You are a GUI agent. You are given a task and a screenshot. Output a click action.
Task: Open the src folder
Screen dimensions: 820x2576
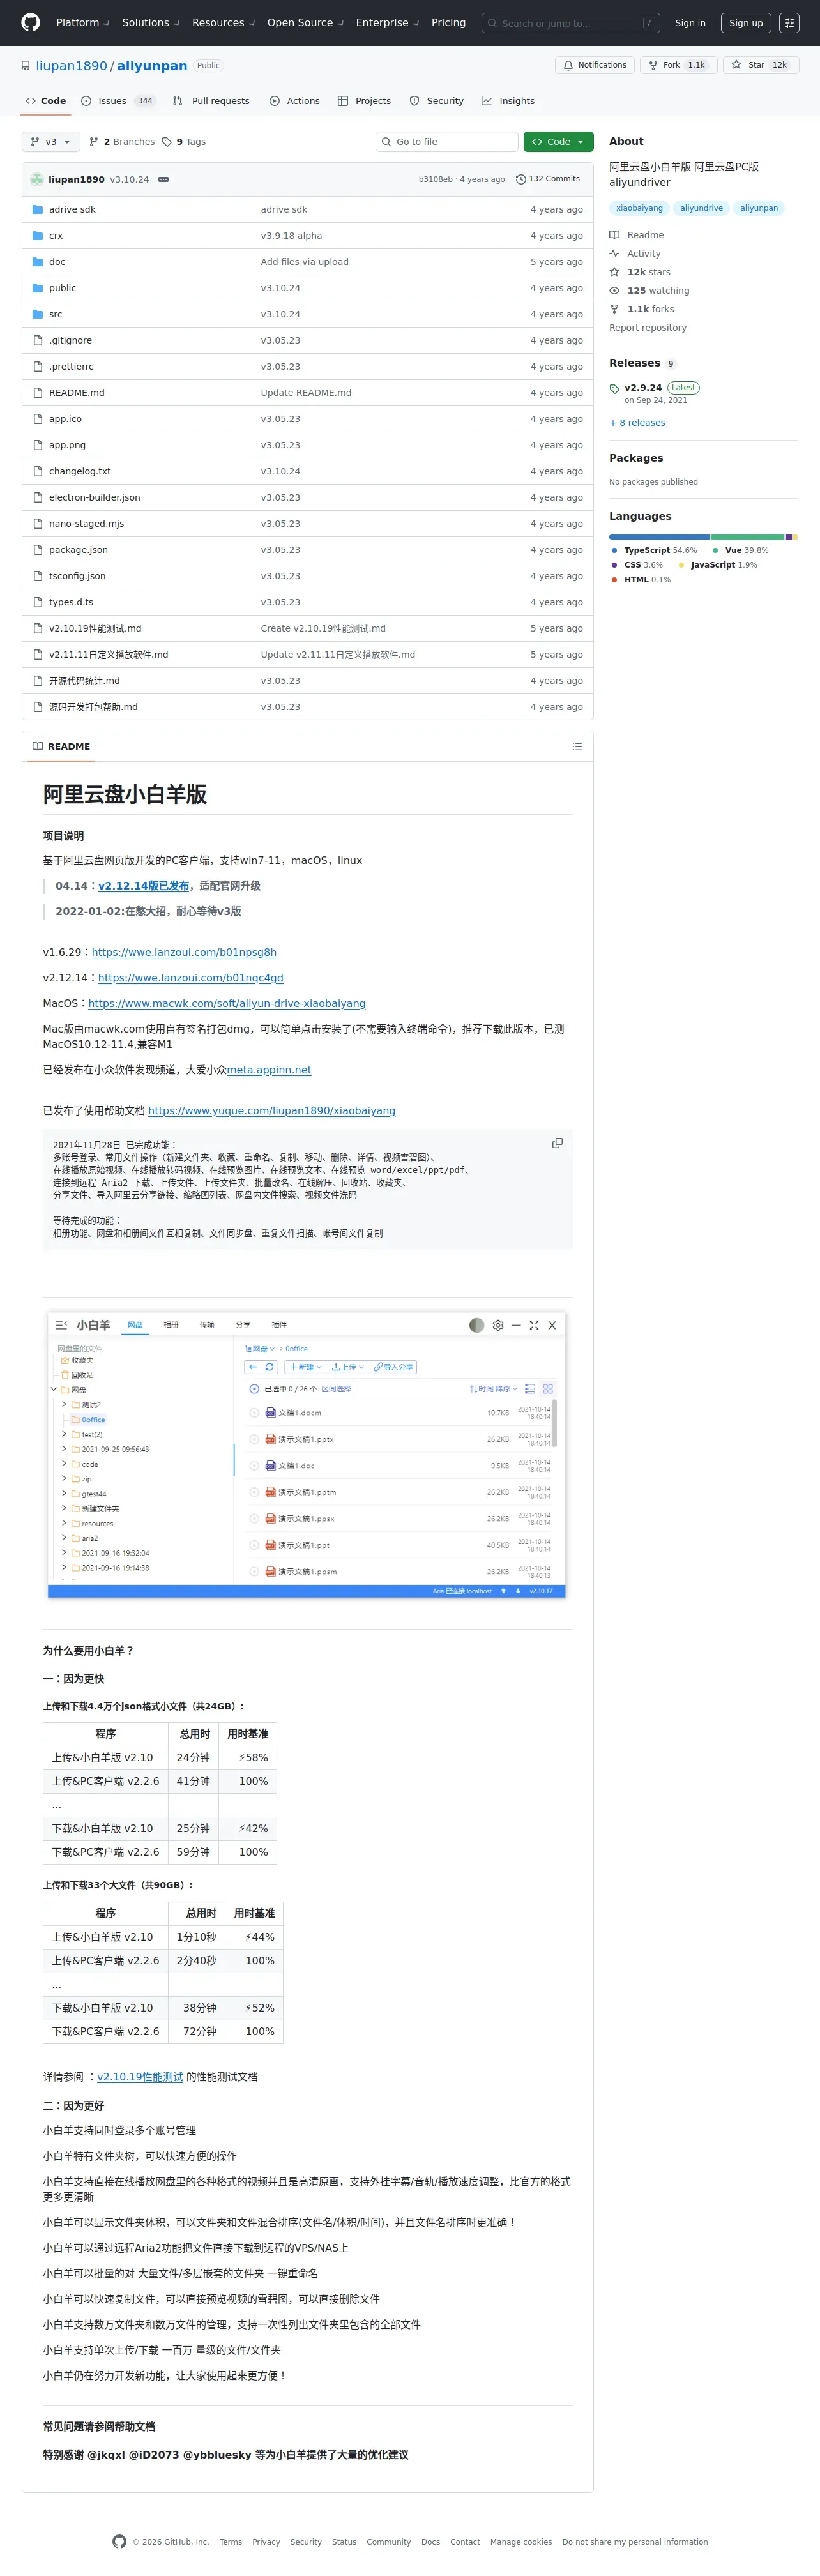pyautogui.click(x=55, y=314)
